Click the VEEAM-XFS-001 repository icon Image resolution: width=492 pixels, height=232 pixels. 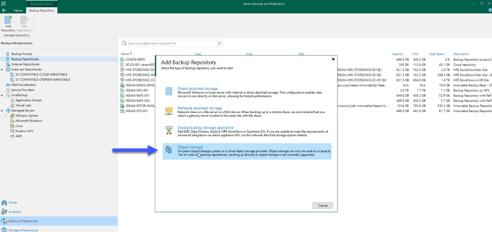coord(122,111)
